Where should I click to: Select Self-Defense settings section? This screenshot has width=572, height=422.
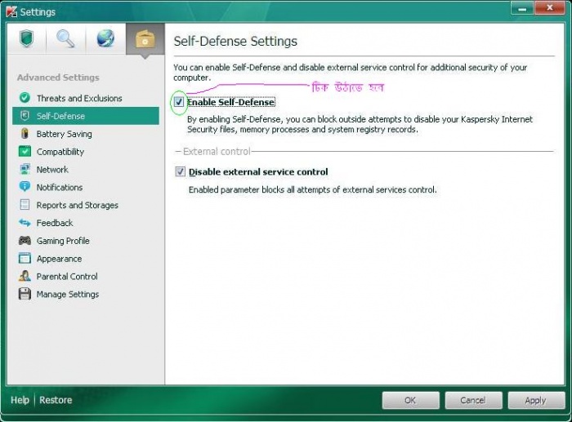pyautogui.click(x=86, y=116)
